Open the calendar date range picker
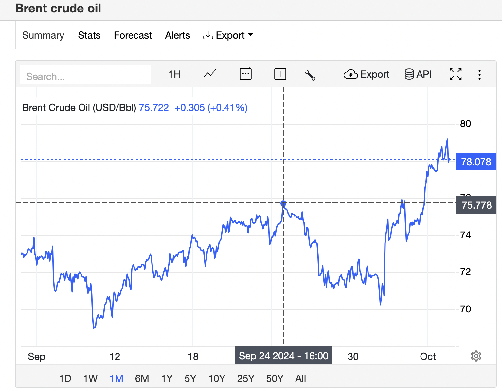Viewport: 502px width, 391px height. pyautogui.click(x=245, y=74)
